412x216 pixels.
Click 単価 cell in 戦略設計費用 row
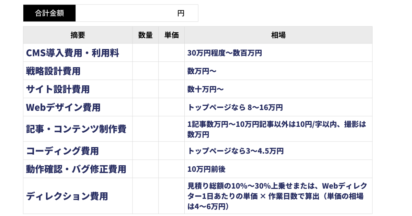(x=172, y=71)
